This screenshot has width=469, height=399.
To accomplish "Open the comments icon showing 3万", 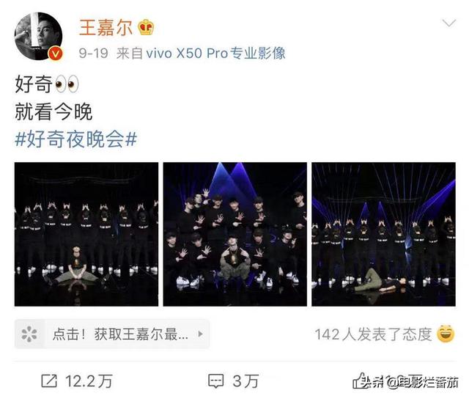I will 215,381.
